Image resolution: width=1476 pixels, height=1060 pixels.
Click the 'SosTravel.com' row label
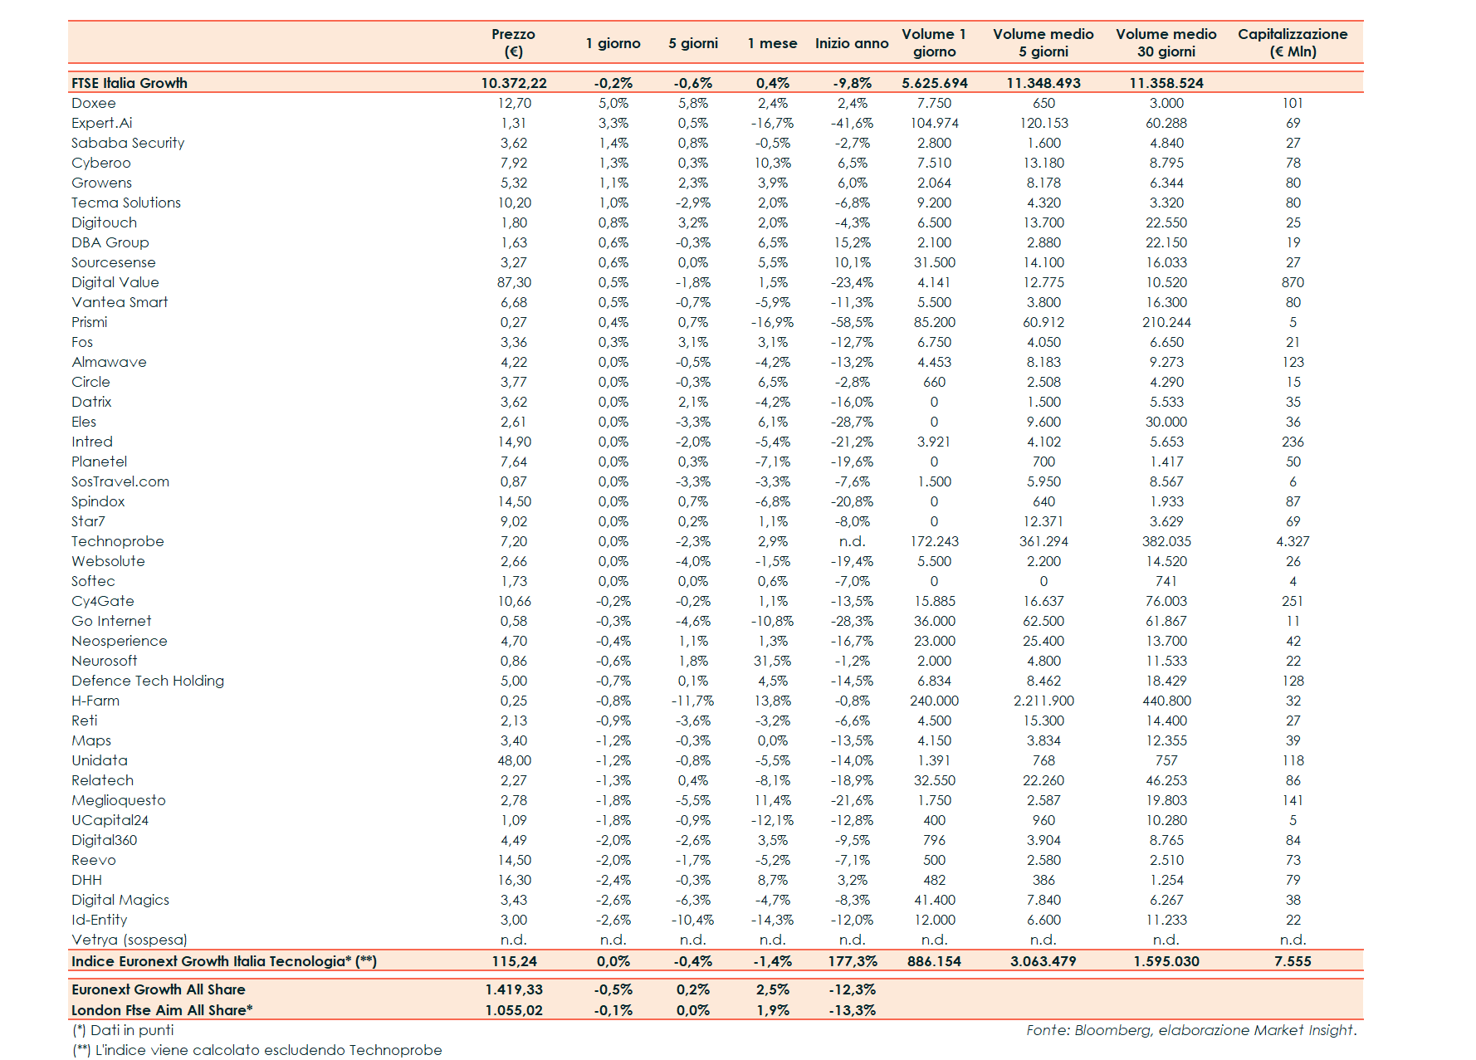[120, 481]
